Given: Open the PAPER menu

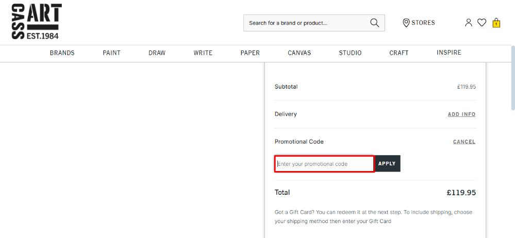Looking at the screenshot, I should point(250,53).
